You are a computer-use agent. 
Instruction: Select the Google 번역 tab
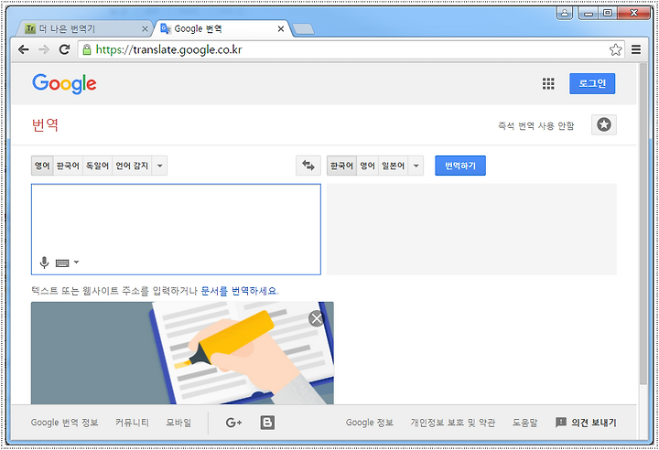click(219, 28)
